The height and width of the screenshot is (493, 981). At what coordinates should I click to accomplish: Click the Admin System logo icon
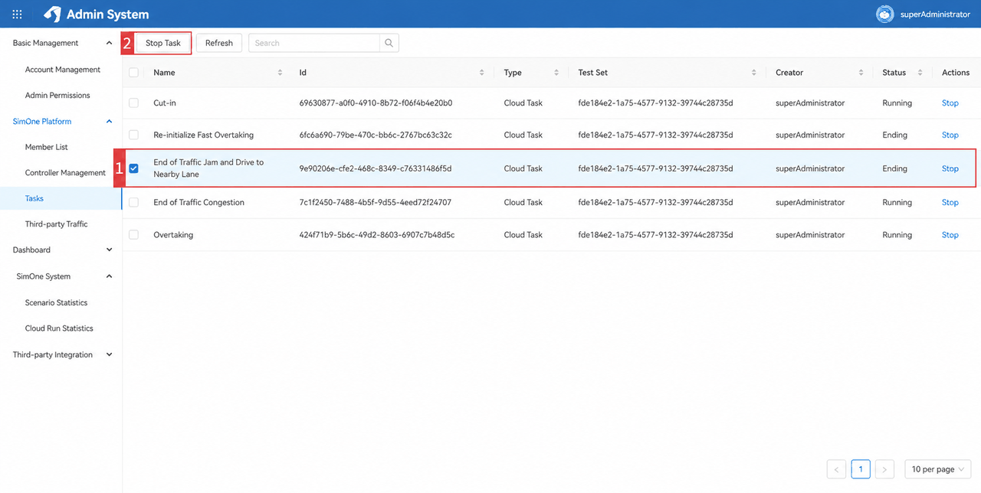point(52,14)
